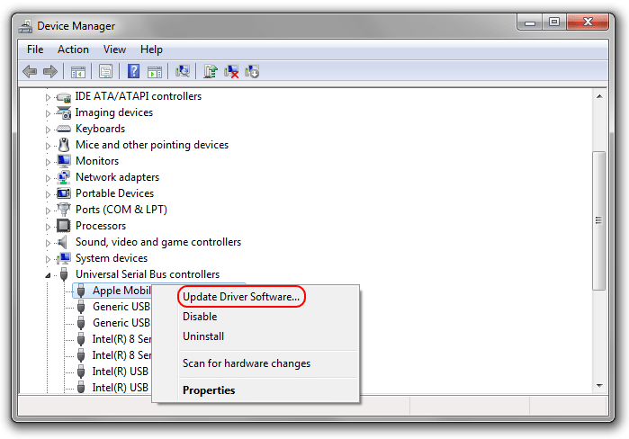This screenshot has height=439, width=629.
Task: Expand Sound, video and game controllers node
Action: [x=48, y=243]
